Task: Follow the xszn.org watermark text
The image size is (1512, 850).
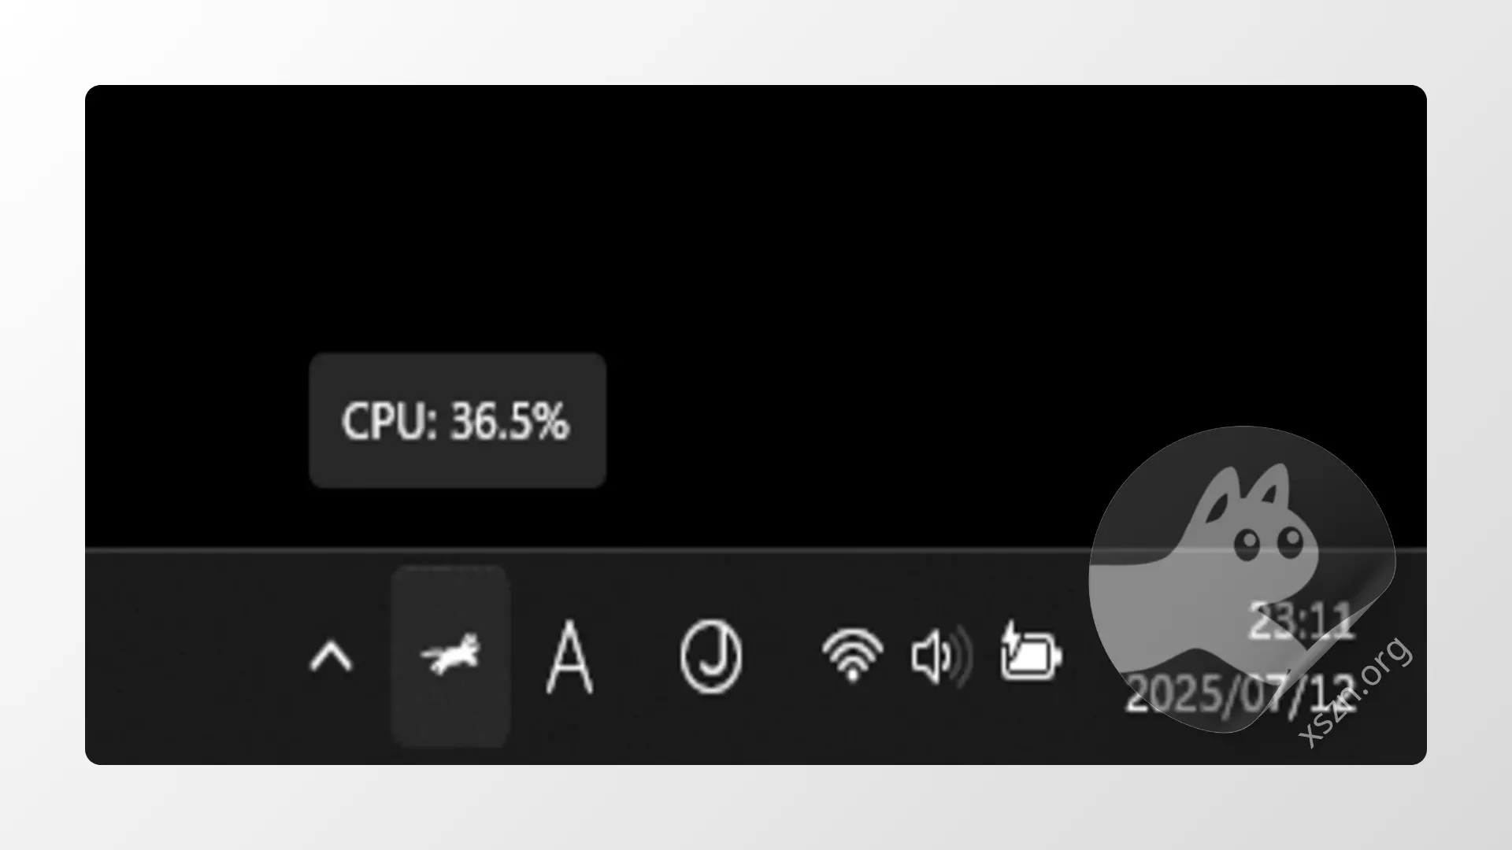Action: point(1355,692)
